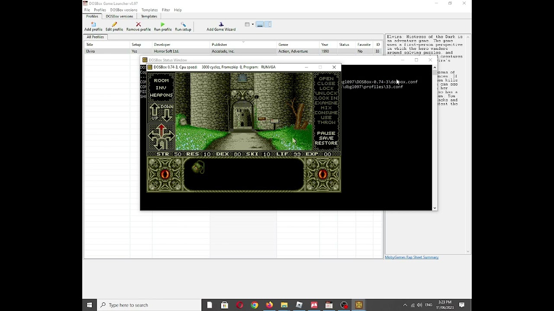Click the Windows Start button
Image resolution: width=554 pixels, height=311 pixels.
click(90, 305)
